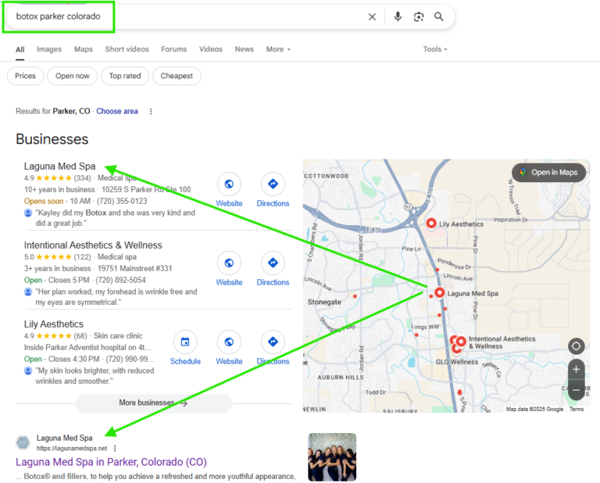Click the Laguna Med Spa site favicon
Viewport: 600px width, 483px height.
pyautogui.click(x=23, y=443)
